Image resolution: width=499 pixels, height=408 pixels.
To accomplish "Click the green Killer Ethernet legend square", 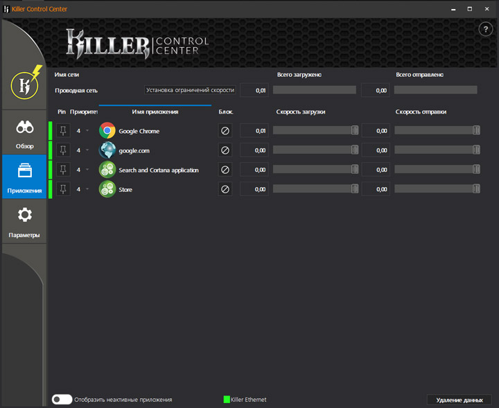I will tap(227, 400).
